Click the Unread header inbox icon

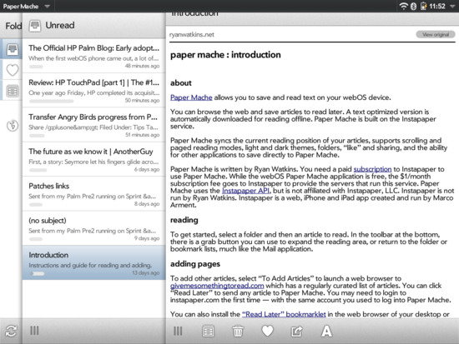(35, 26)
